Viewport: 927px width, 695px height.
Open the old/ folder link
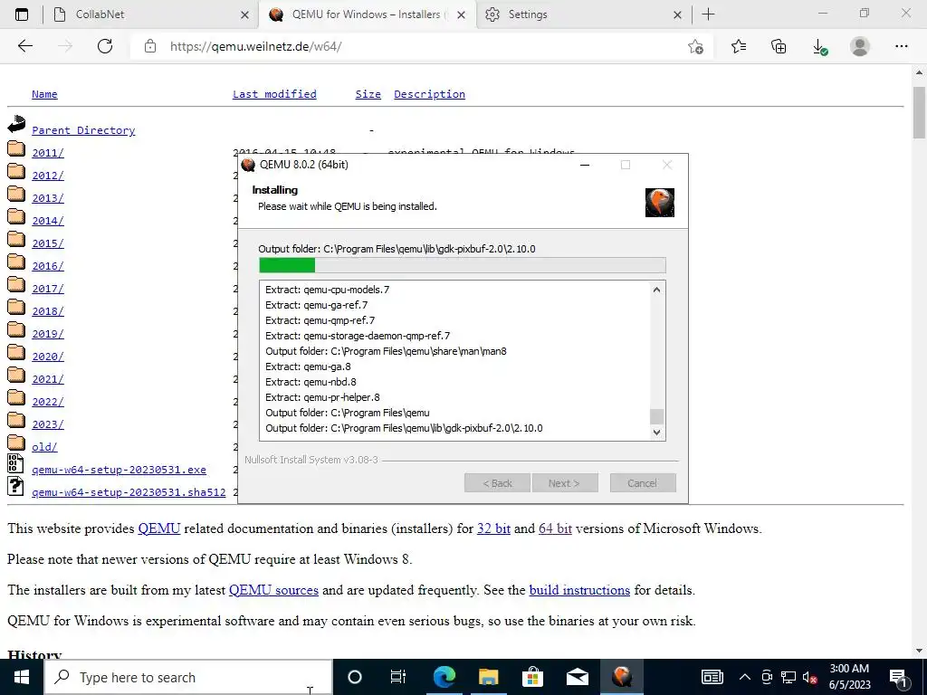coord(44,447)
